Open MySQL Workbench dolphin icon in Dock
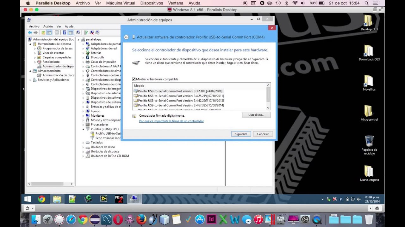Image resolution: width=405 pixels, height=227 pixels. [x=106, y=219]
